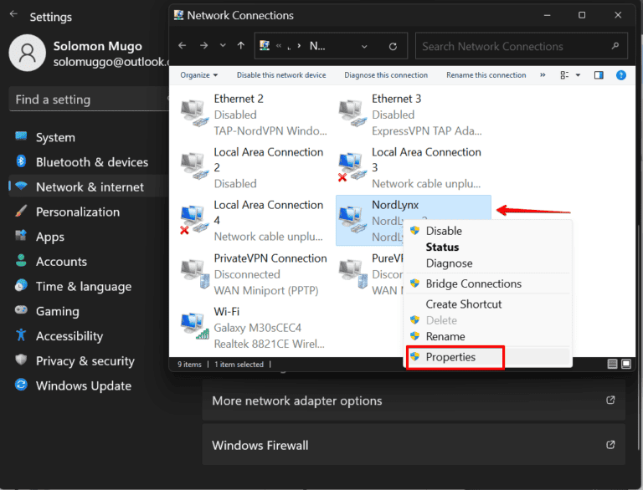Image resolution: width=643 pixels, height=490 pixels.
Task: Open Windows Update in Settings sidebar
Action: coord(83,385)
